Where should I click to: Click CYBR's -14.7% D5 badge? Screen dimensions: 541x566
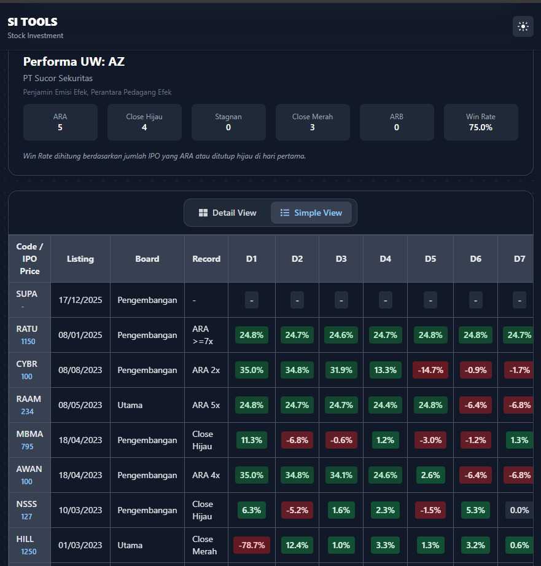pos(430,370)
